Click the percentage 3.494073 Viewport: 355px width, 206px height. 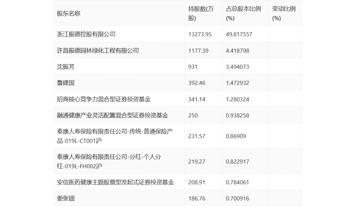coord(237,67)
